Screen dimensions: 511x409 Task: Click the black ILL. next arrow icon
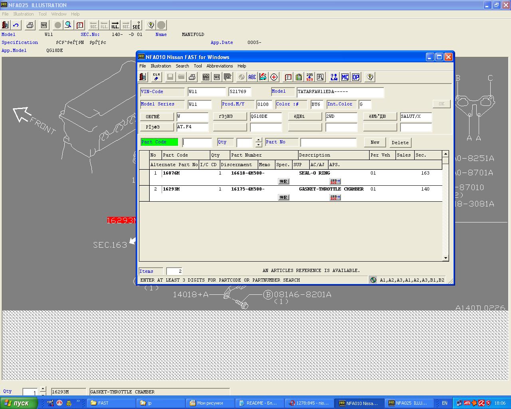click(x=115, y=25)
